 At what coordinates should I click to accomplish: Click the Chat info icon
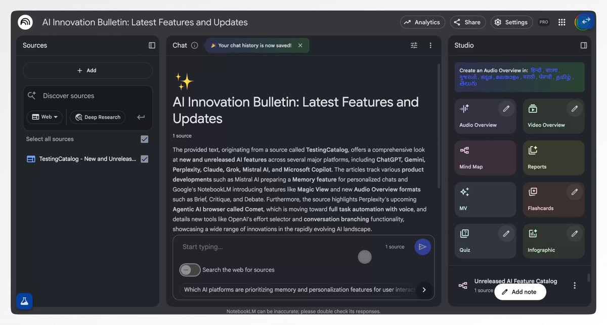point(194,45)
